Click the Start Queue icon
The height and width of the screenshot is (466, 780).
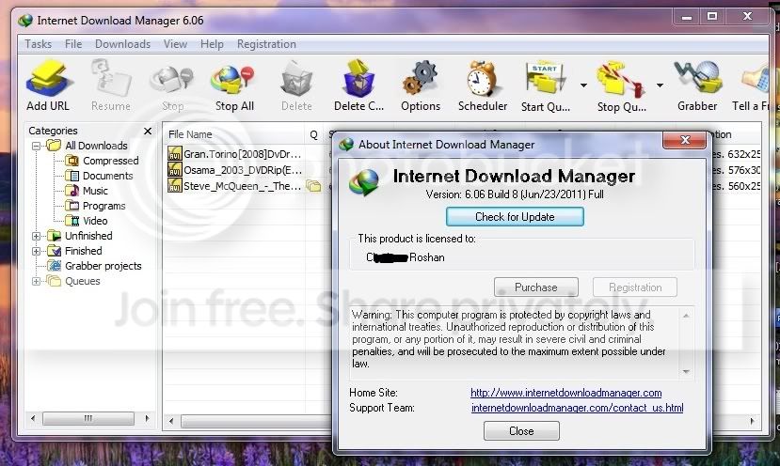tap(545, 79)
